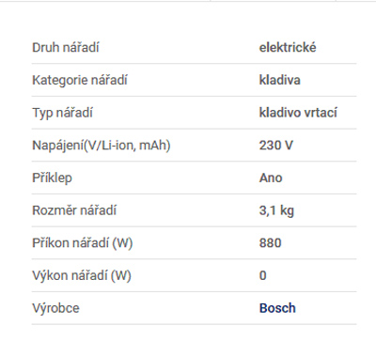Click the 'elektrické' value
This screenshot has width=376, height=341.
[x=288, y=48]
